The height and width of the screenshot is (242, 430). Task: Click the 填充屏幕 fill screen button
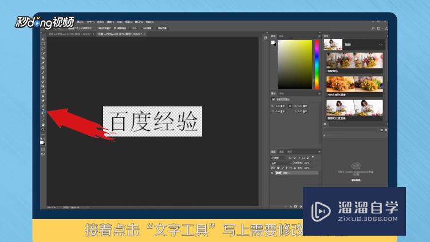162,28
